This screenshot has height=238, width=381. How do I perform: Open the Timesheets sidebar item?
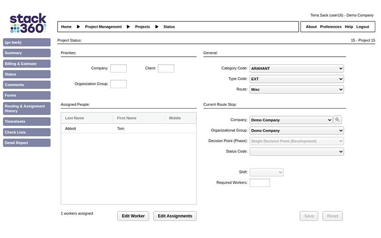pyautogui.click(x=27, y=121)
